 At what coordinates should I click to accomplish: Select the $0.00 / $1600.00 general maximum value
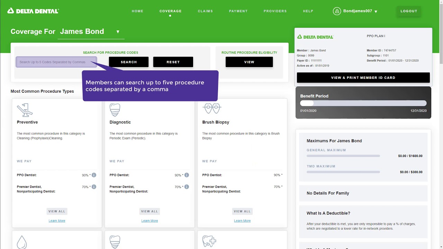(x=410, y=156)
